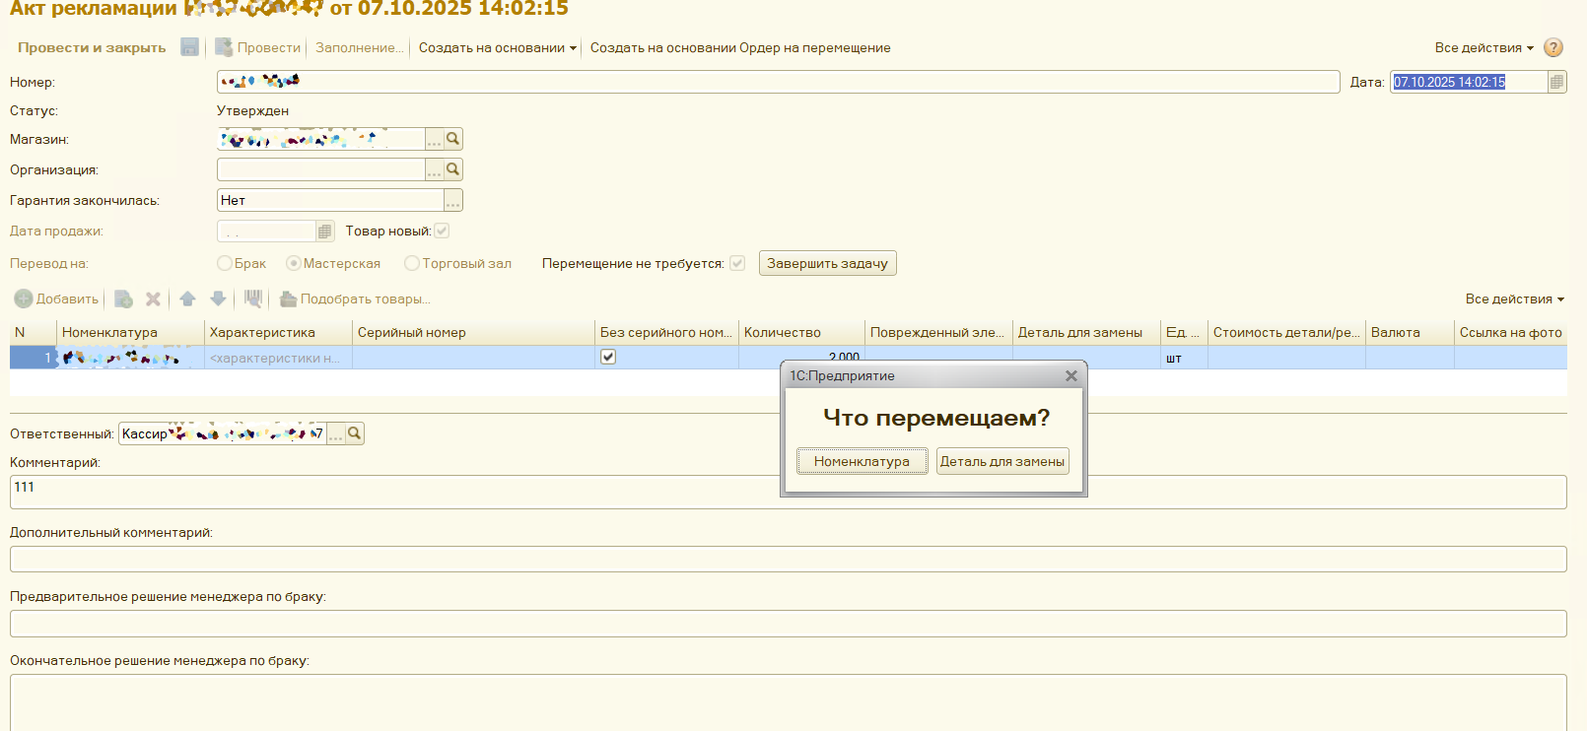Screen dimensions: 1587x731
Task: Click the copy row icon in table toolbar
Action: tap(123, 299)
